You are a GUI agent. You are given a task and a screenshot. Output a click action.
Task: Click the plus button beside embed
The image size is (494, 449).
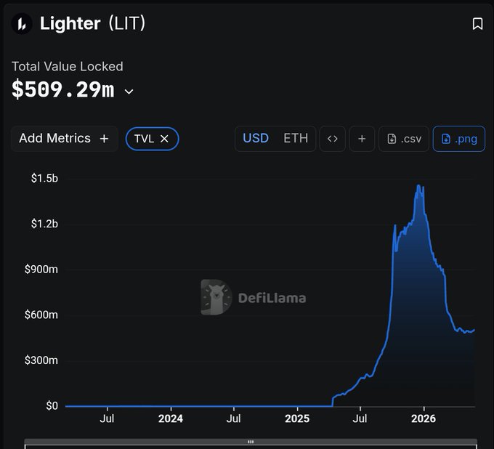pyautogui.click(x=362, y=139)
